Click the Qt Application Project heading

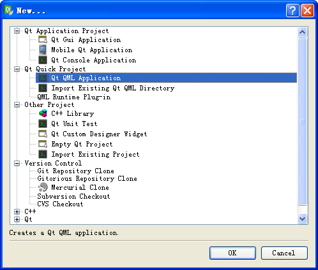tap(66, 31)
